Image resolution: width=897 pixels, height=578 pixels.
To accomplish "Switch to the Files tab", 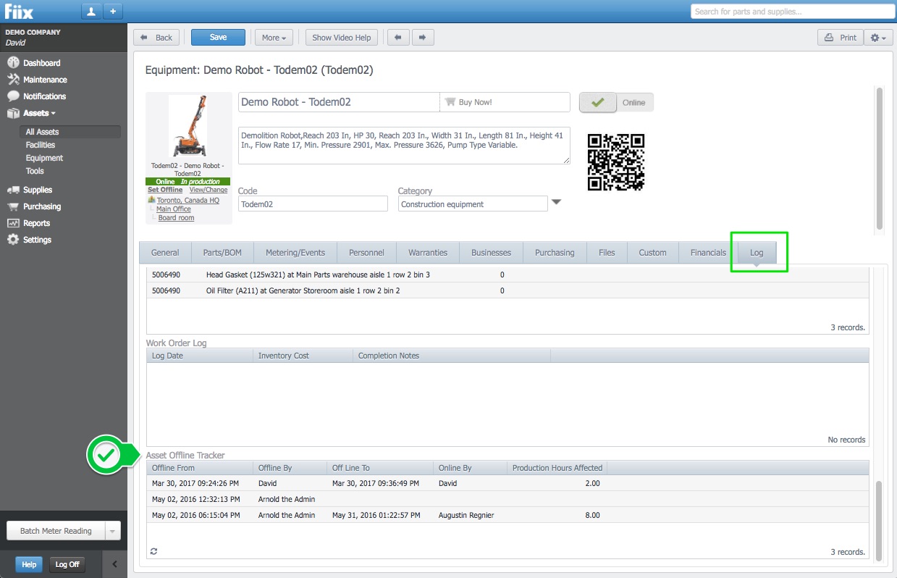I will point(607,253).
